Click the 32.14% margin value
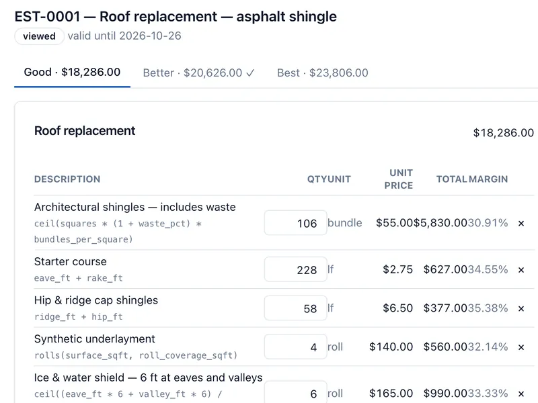This screenshot has height=403, width=538. [488, 347]
